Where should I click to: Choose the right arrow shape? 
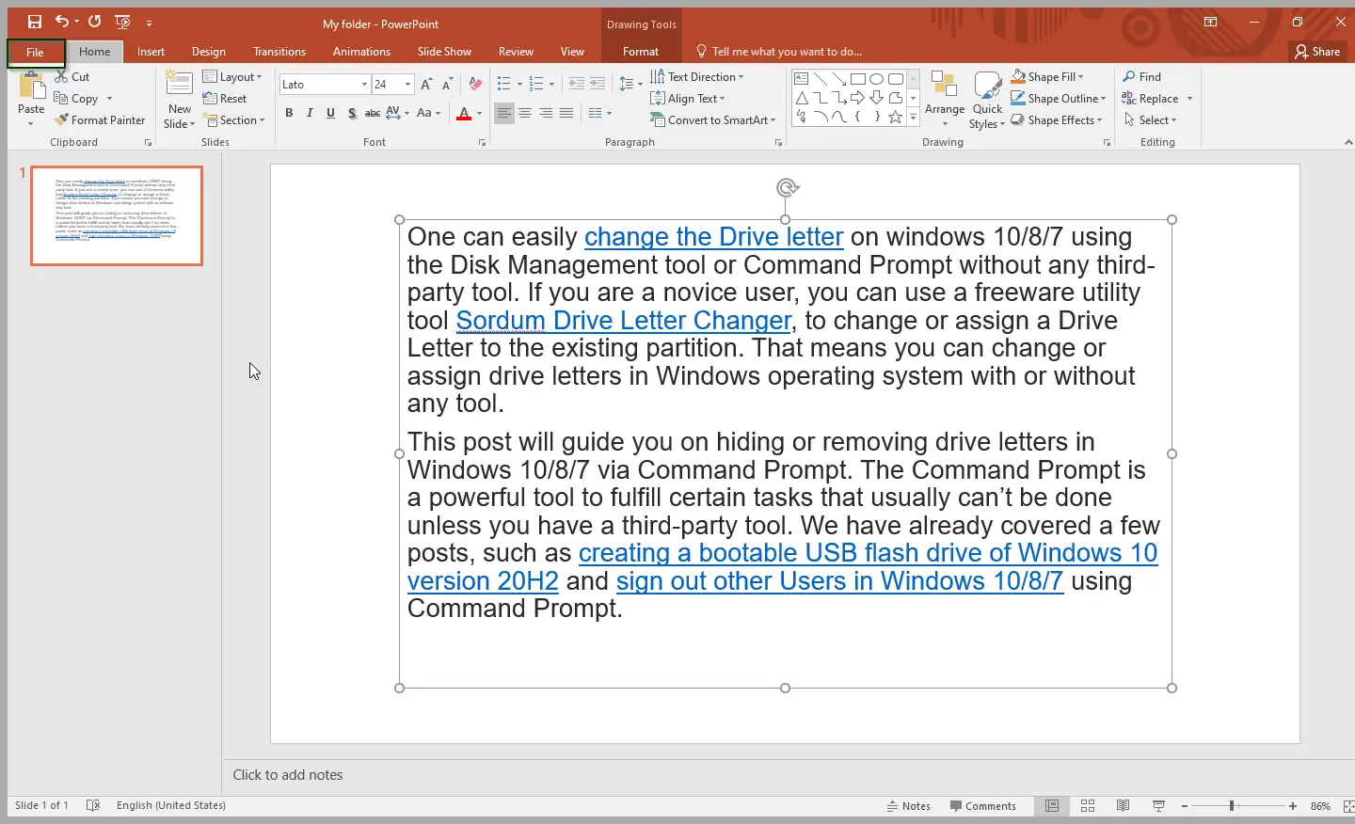[x=858, y=98]
